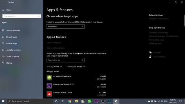185x104 pixels.
Task: Open Installing web apps from Microsoft link
Action: (x=164, y=36)
